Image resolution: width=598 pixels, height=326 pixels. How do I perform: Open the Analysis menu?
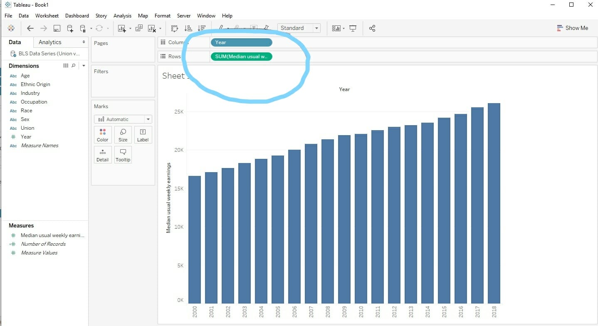[122, 16]
